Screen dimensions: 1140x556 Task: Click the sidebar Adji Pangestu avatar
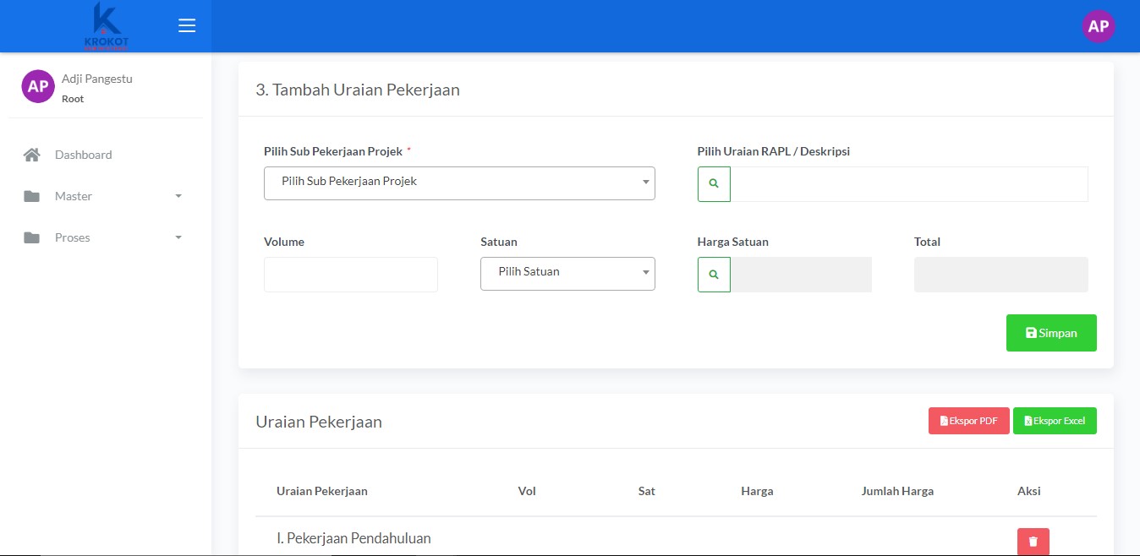(37, 86)
